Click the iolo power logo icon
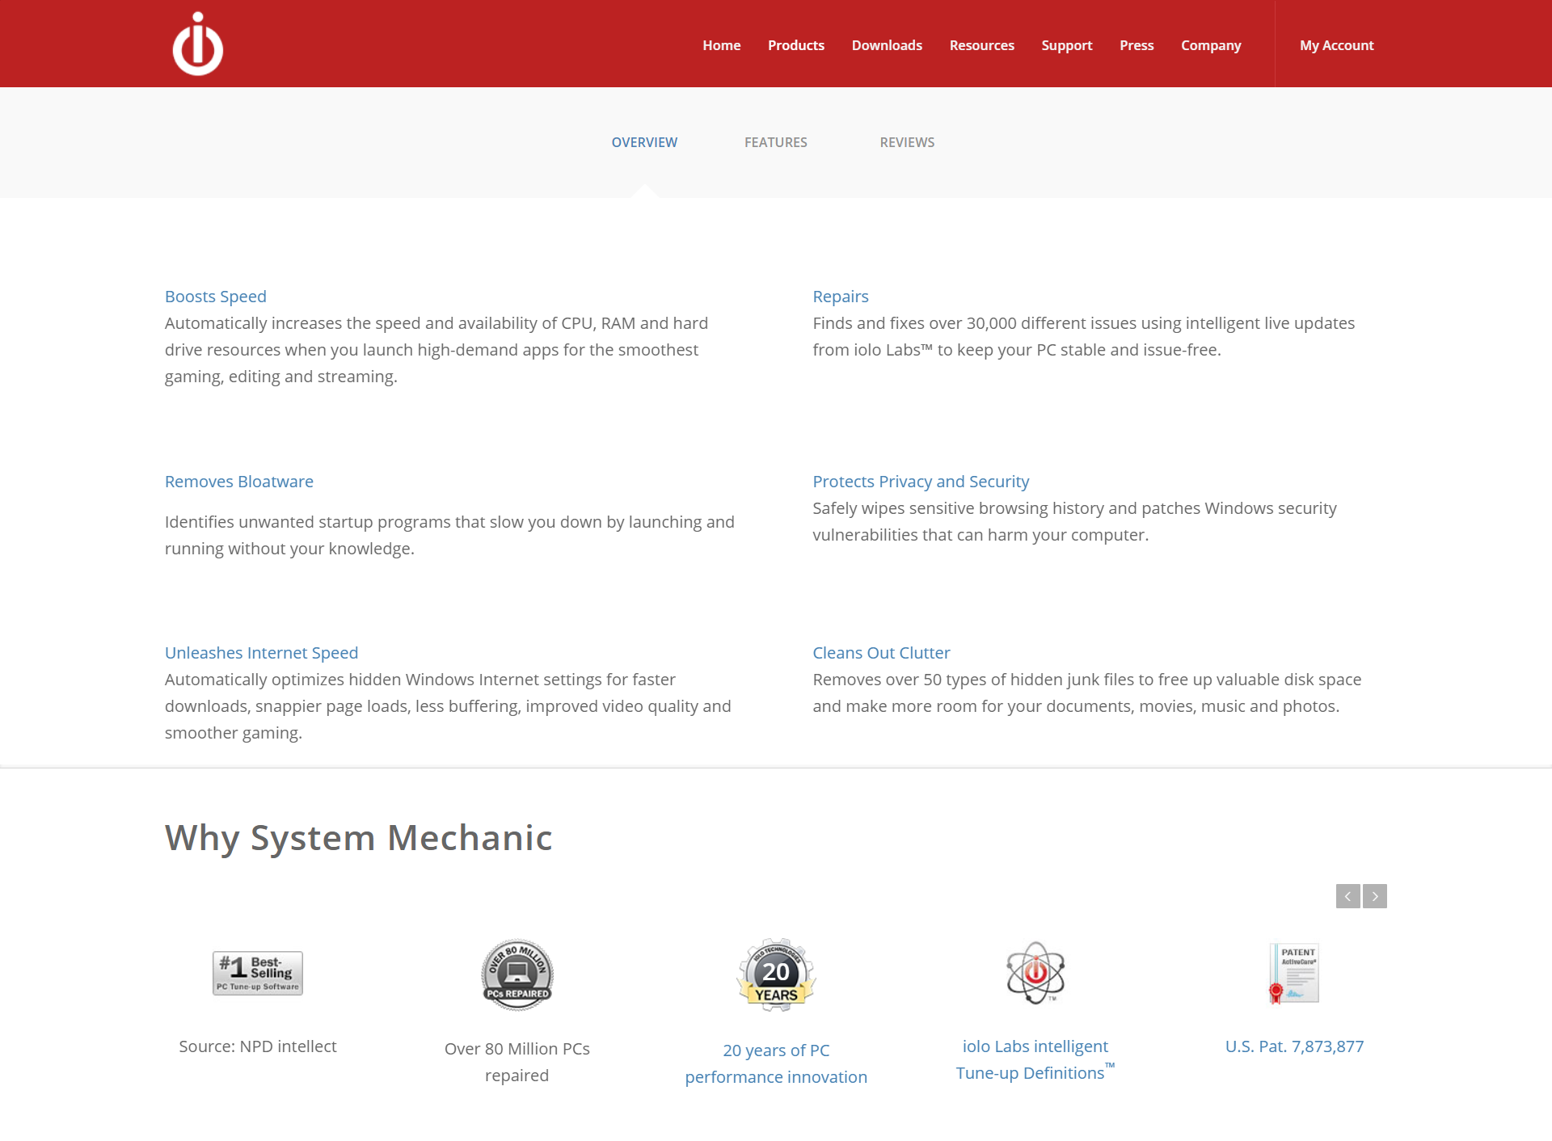 tap(198, 44)
